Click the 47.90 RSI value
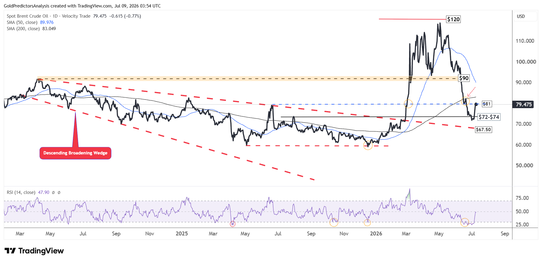This screenshot has height=262, width=542. pos(44,192)
